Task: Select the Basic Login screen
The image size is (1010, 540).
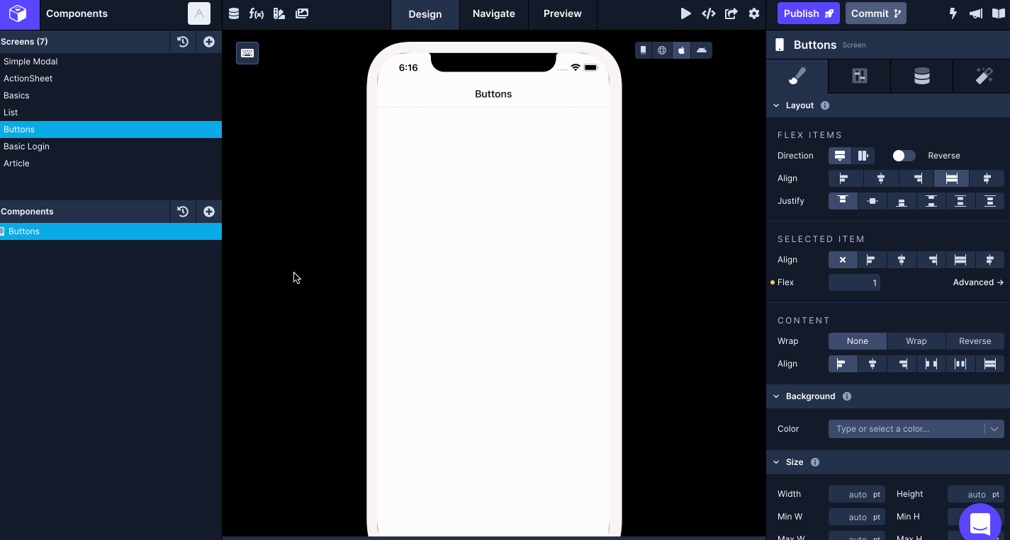Action: tap(111, 147)
